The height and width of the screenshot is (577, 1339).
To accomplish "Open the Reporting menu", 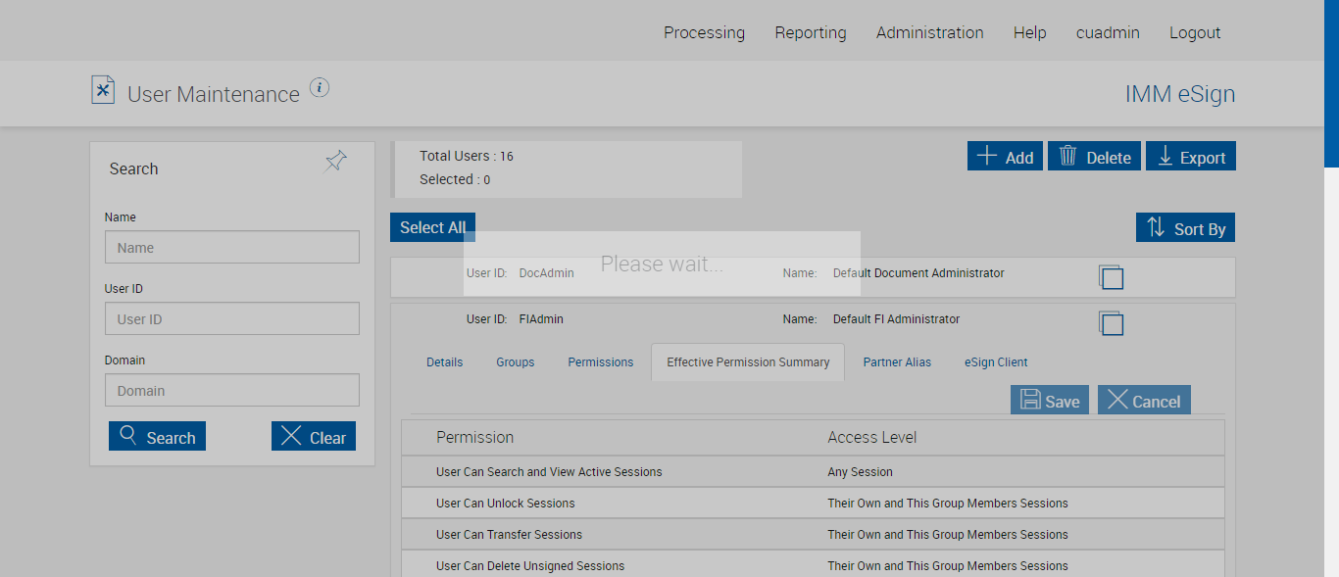I will (811, 32).
